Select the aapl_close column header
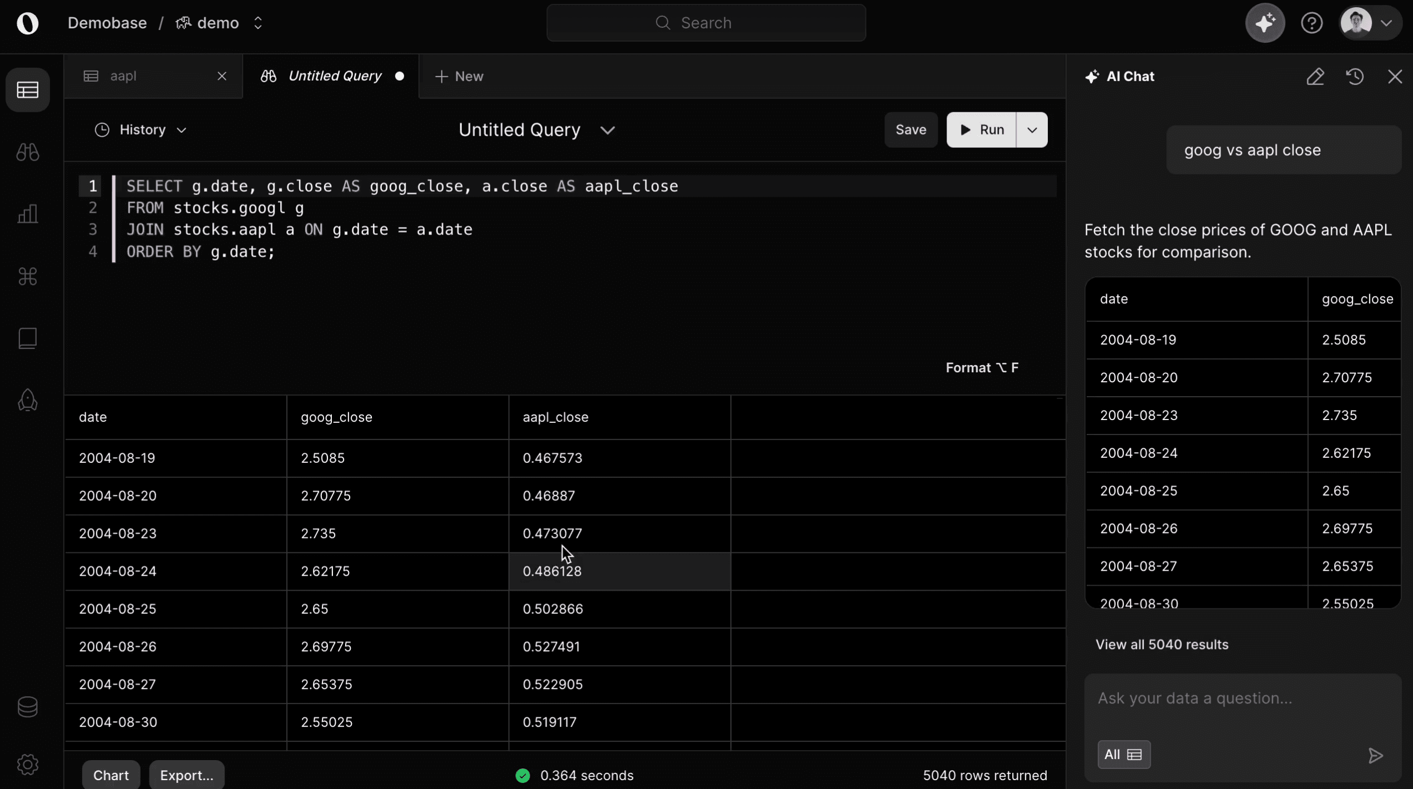Screen dimensions: 1413x789 pyautogui.click(x=619, y=417)
